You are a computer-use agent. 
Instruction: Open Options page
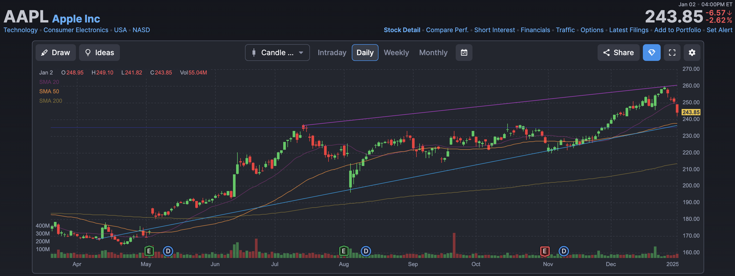tap(592, 30)
